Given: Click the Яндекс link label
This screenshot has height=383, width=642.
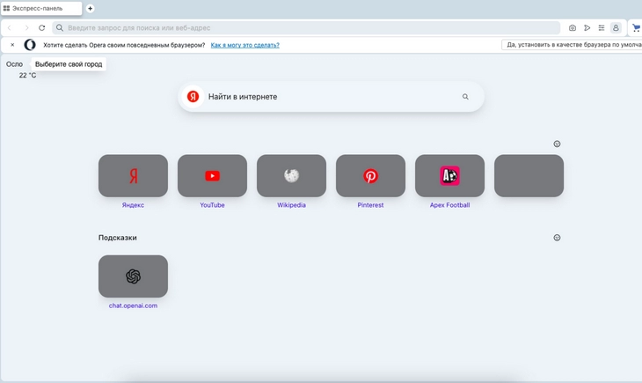Looking at the screenshot, I should click(133, 205).
